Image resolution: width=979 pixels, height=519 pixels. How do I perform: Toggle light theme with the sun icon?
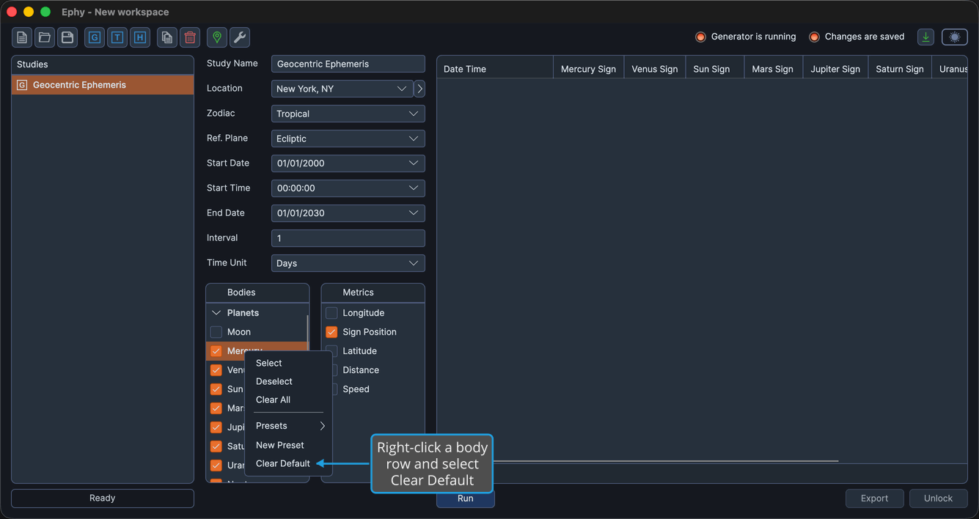[x=955, y=37]
